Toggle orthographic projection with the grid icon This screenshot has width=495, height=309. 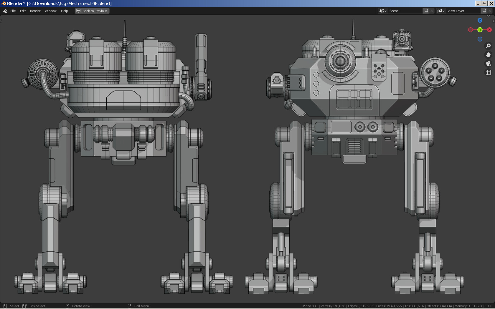[x=488, y=72]
